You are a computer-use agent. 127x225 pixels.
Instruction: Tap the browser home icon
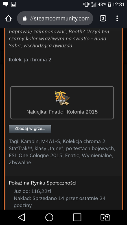click(x=8, y=18)
